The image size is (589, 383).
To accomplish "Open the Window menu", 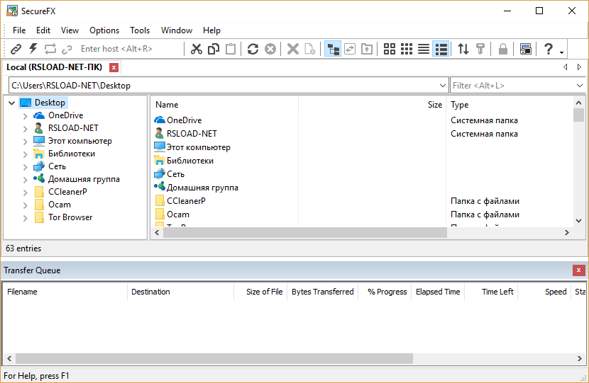I will click(177, 30).
